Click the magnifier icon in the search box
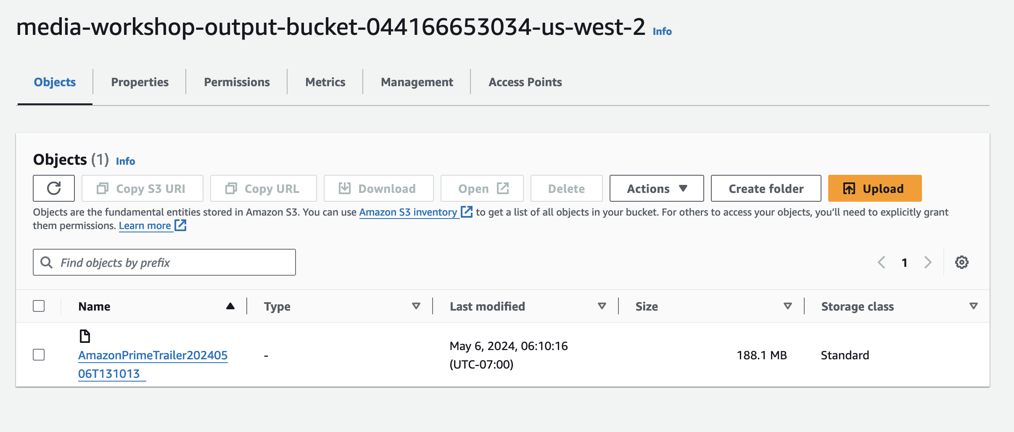 46,263
